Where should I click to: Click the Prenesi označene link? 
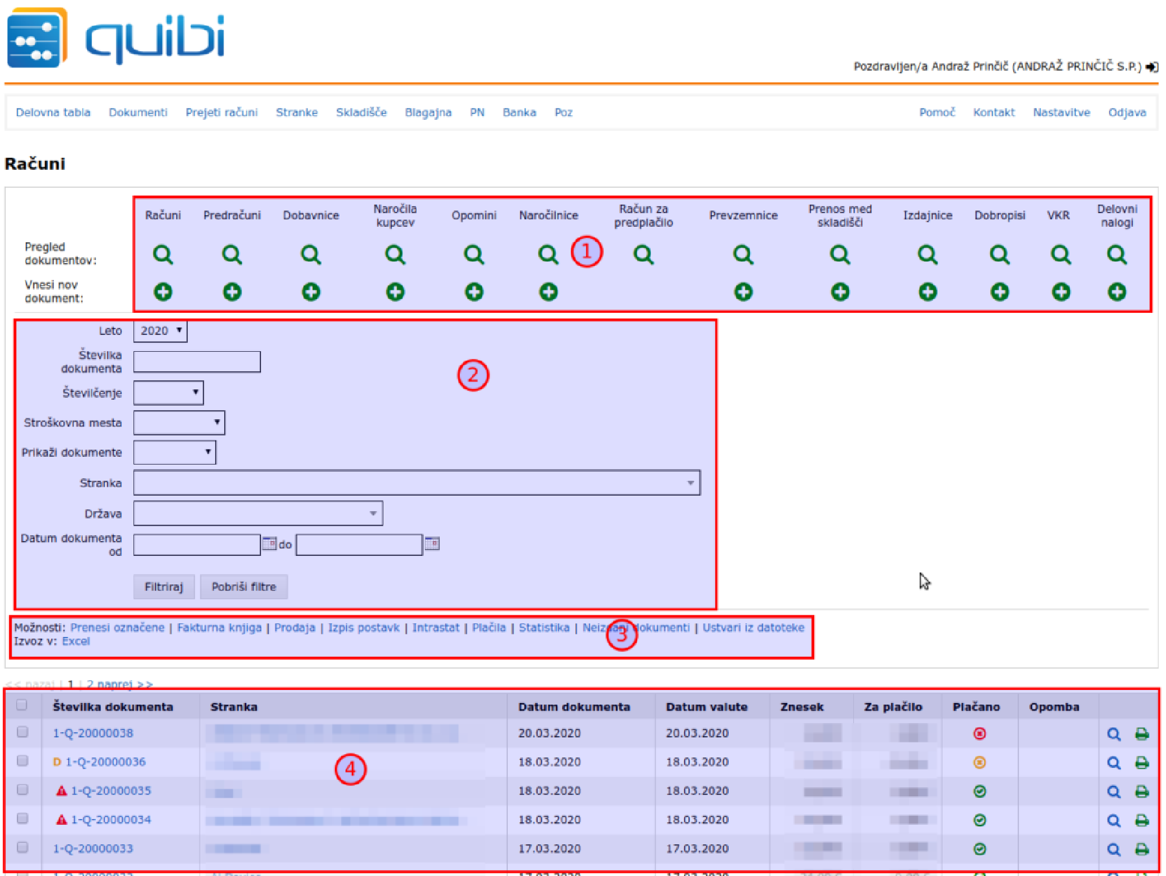click(117, 627)
